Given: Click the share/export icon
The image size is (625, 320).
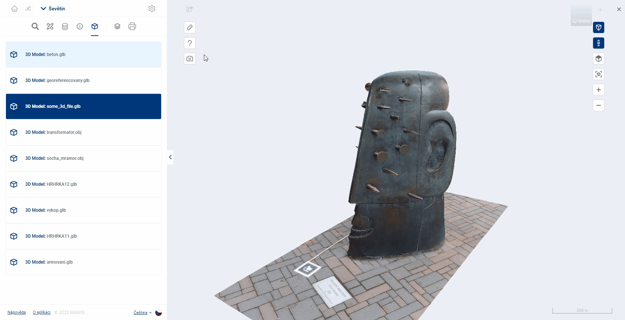Looking at the screenshot, I should click(190, 9).
